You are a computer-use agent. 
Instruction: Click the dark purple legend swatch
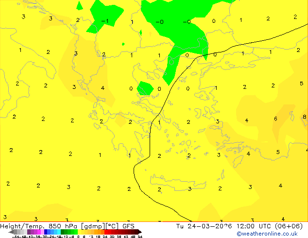click(x=29, y=232)
